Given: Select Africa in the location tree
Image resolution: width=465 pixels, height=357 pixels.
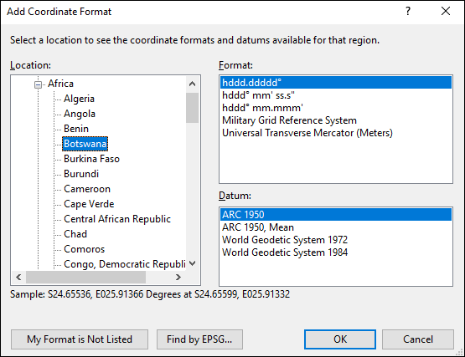Looking at the screenshot, I should (x=60, y=84).
